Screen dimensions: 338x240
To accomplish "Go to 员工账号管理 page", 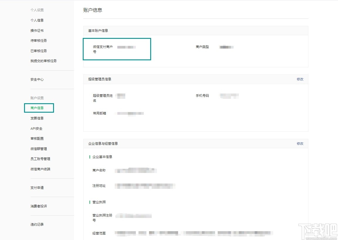I will pos(40,159).
